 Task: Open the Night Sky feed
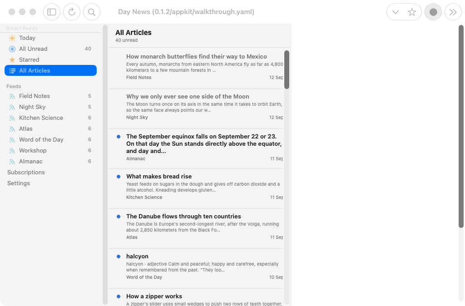coord(51,107)
